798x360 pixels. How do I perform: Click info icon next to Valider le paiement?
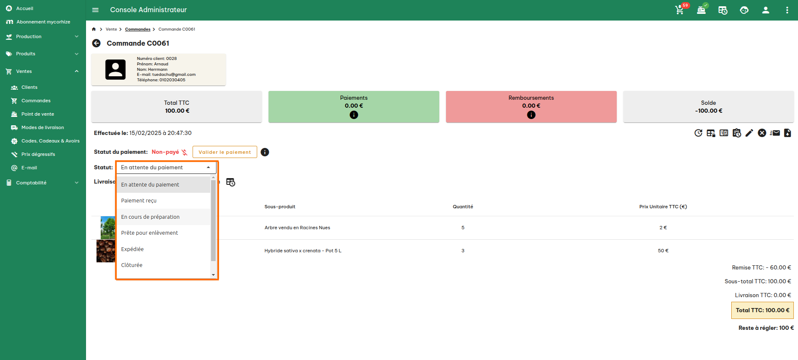[x=265, y=152]
